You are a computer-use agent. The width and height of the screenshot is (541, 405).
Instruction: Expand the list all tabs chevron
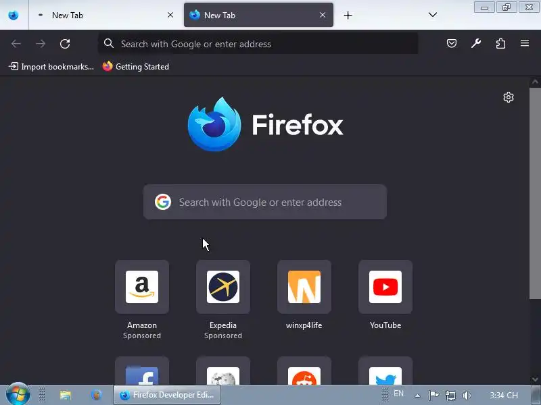click(x=432, y=15)
